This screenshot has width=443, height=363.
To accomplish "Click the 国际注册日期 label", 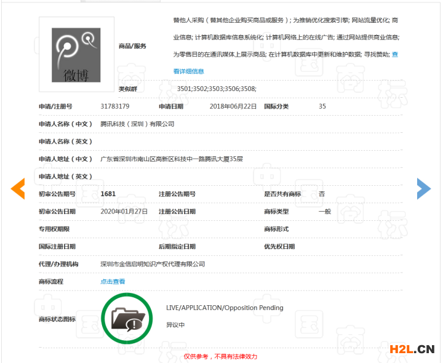I will click(57, 247).
